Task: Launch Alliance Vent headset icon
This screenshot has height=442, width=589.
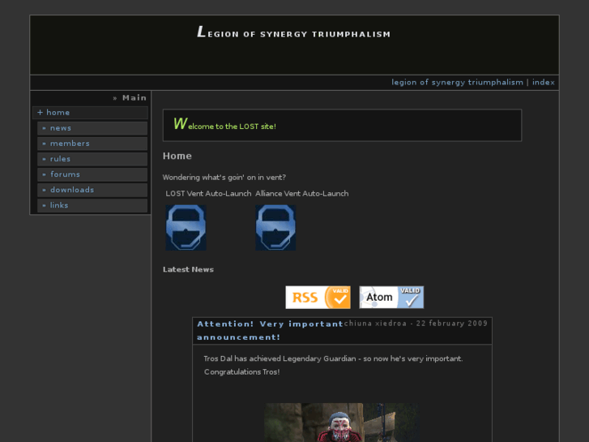Action: (x=275, y=228)
